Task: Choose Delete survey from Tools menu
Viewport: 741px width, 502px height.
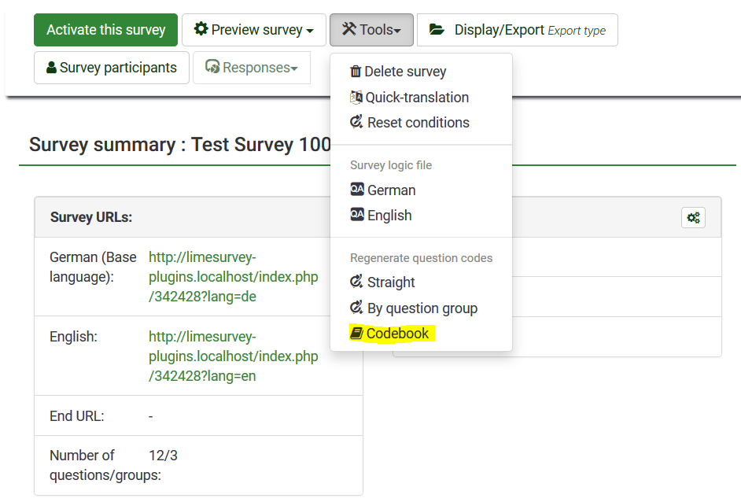Action: (404, 72)
